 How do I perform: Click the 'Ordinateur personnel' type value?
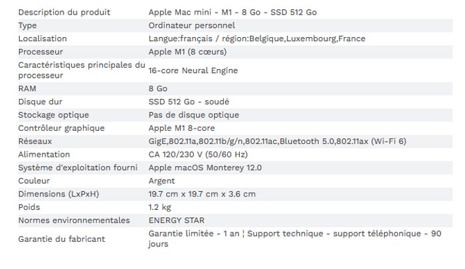[x=191, y=25]
